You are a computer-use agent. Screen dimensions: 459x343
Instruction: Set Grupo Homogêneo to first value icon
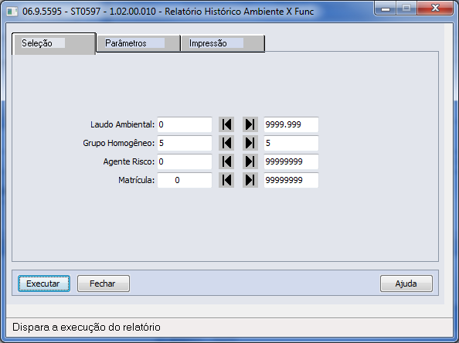226,143
